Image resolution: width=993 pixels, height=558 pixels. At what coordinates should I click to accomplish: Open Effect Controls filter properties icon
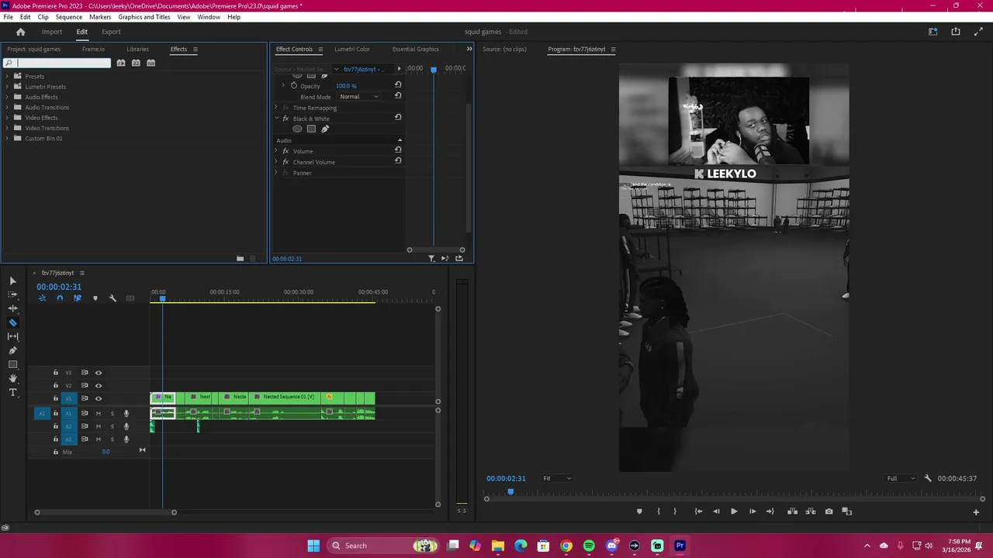click(431, 258)
